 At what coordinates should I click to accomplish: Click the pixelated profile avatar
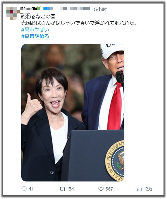point(11,13)
